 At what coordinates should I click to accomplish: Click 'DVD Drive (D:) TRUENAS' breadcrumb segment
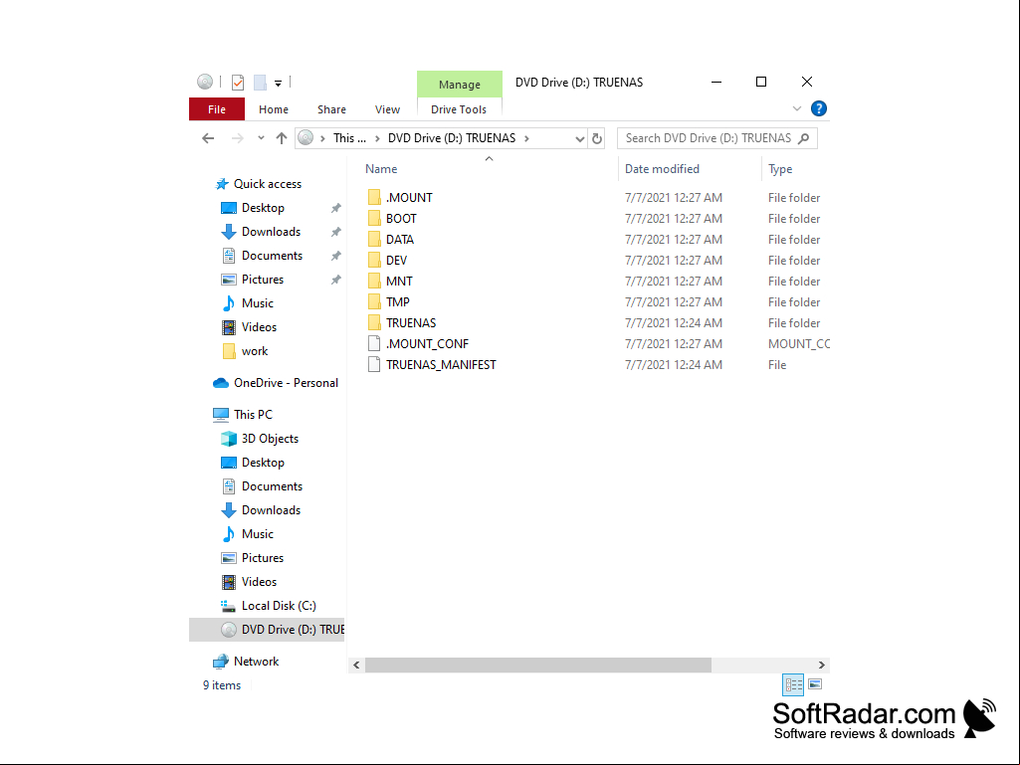pyautogui.click(x=452, y=138)
